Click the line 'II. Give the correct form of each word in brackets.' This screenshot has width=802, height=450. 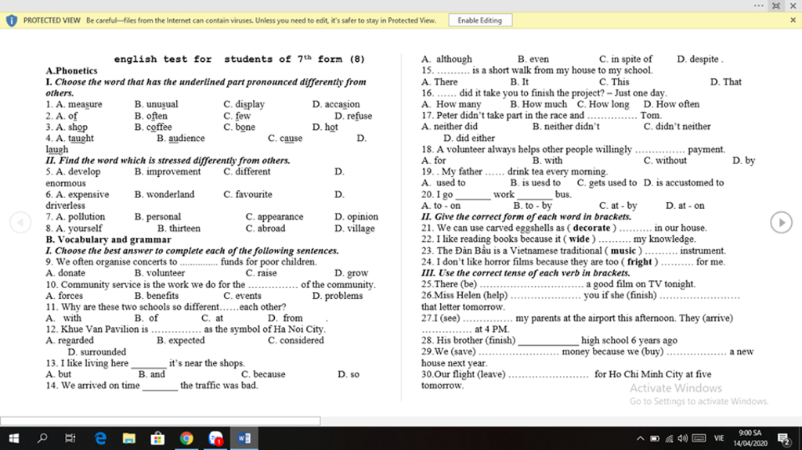click(526, 217)
